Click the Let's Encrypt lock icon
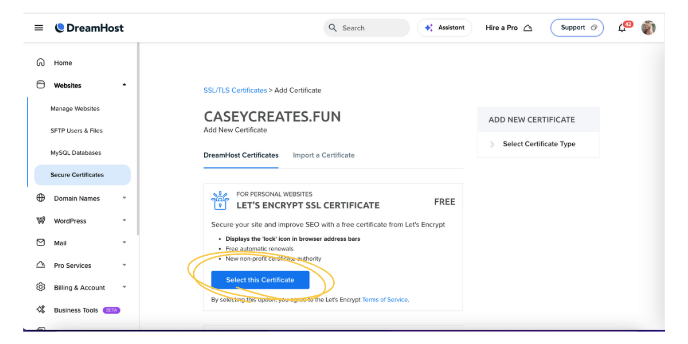The image size is (688, 344). 220,200
